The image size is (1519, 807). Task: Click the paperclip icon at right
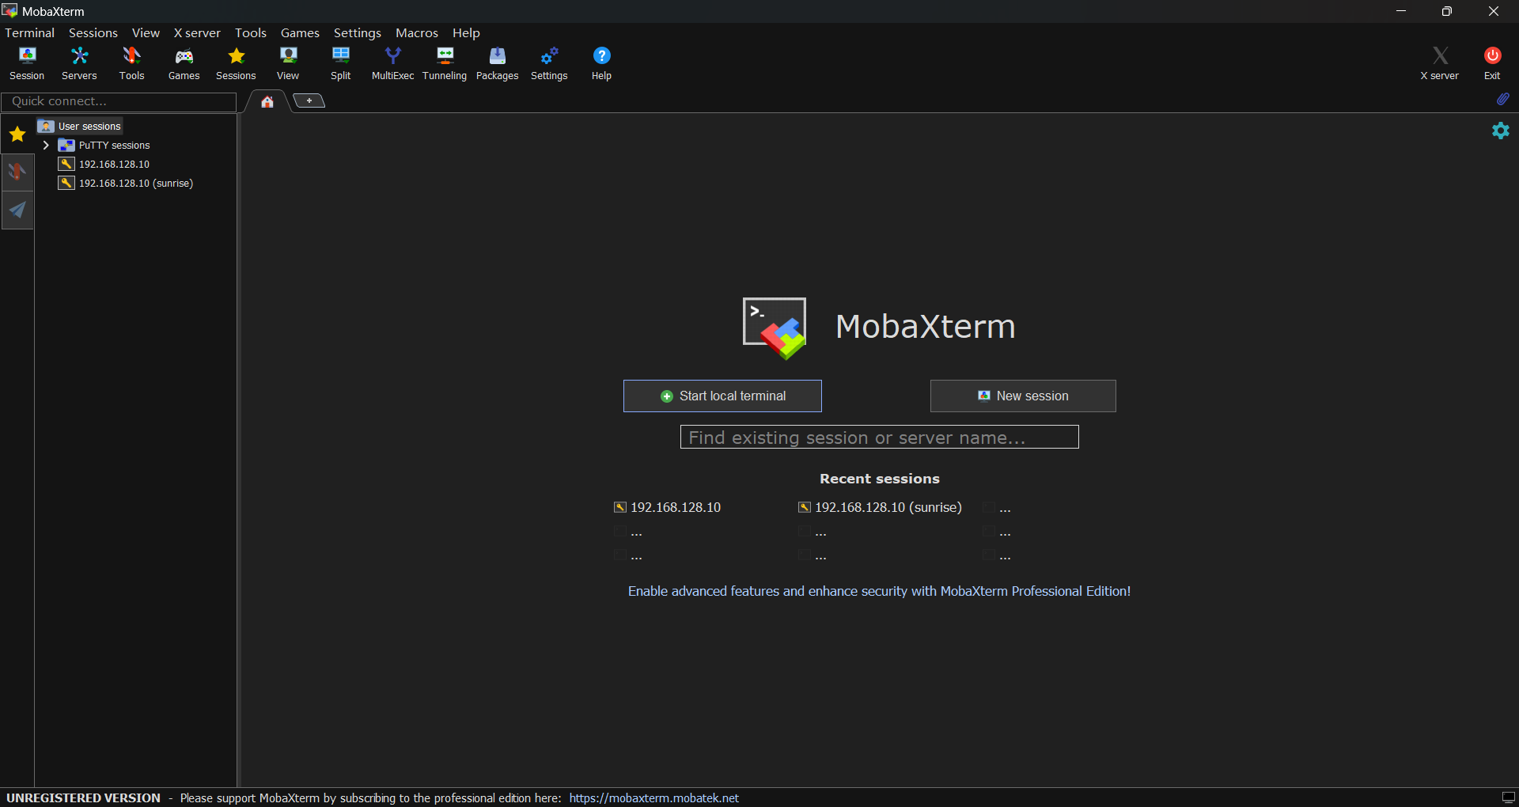point(1502,99)
